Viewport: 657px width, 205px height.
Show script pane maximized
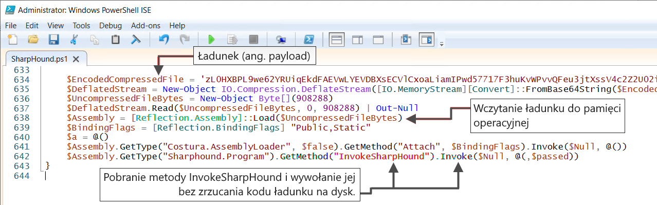[378, 39]
